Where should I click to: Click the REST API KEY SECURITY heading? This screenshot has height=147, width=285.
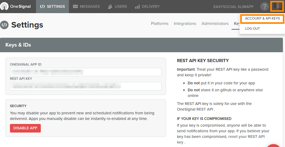(x=203, y=61)
